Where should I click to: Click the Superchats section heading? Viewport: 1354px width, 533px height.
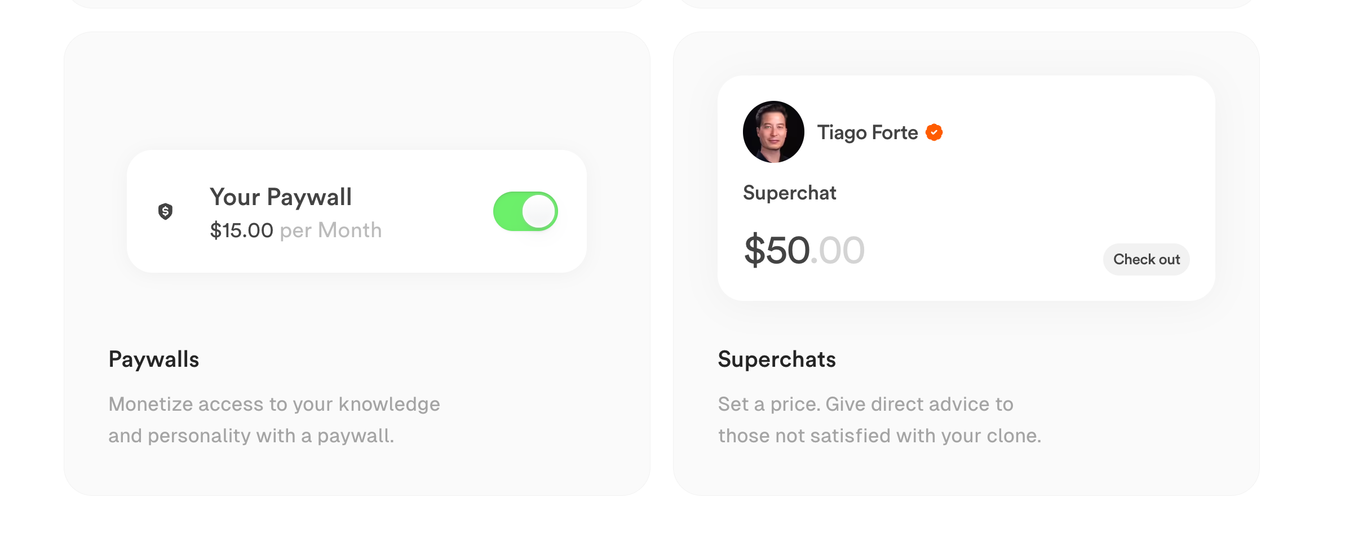click(x=776, y=359)
